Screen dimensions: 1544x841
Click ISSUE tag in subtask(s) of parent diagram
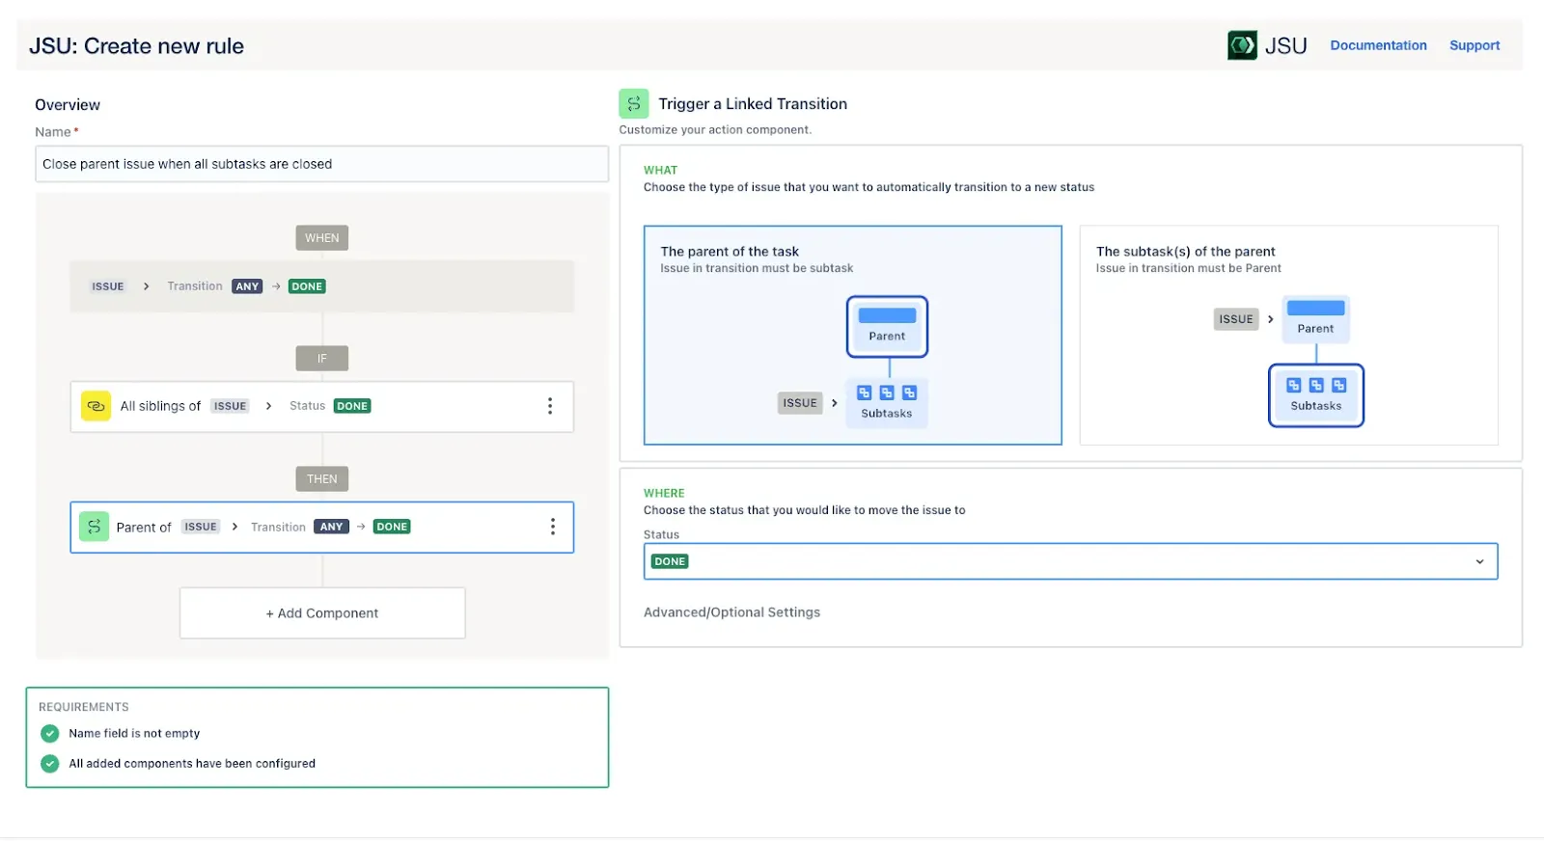click(1236, 319)
